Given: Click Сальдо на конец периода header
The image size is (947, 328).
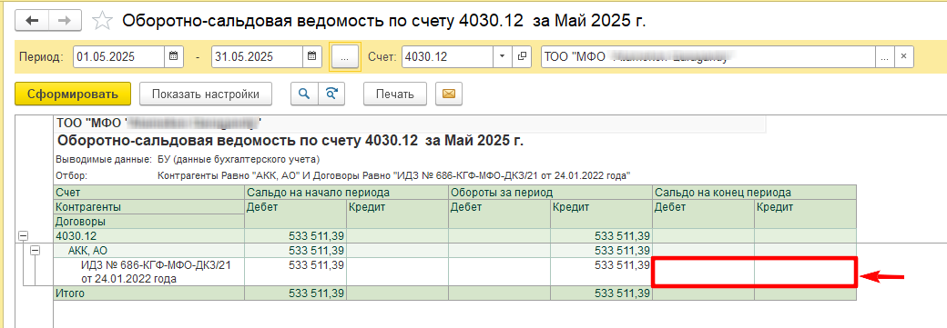Looking at the screenshot, I should click(754, 193).
